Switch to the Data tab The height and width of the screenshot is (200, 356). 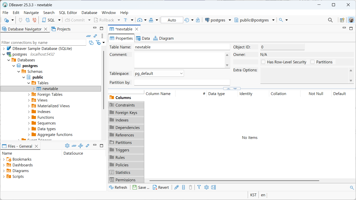[x=143, y=38]
